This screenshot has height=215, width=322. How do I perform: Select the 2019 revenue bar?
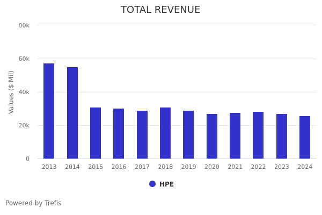188,134
